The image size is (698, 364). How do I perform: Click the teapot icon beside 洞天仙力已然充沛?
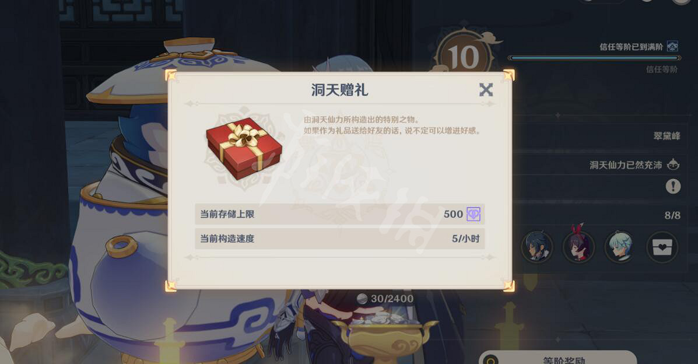[x=673, y=164]
